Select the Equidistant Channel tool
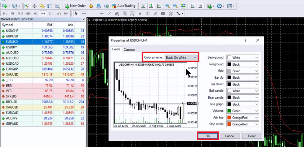This screenshot has height=147, width=304. click(x=117, y=14)
